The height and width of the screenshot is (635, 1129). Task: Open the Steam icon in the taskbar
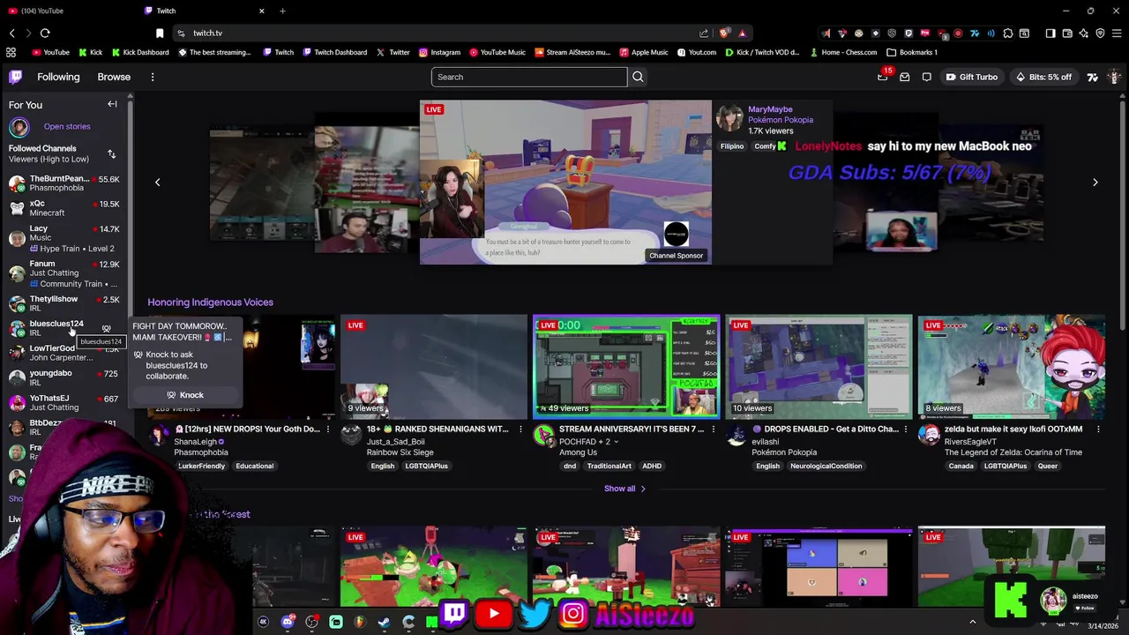coord(384,622)
